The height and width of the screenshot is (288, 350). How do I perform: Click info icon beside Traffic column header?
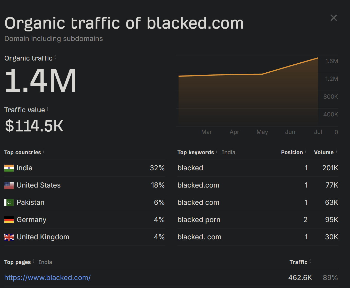[x=310, y=261]
